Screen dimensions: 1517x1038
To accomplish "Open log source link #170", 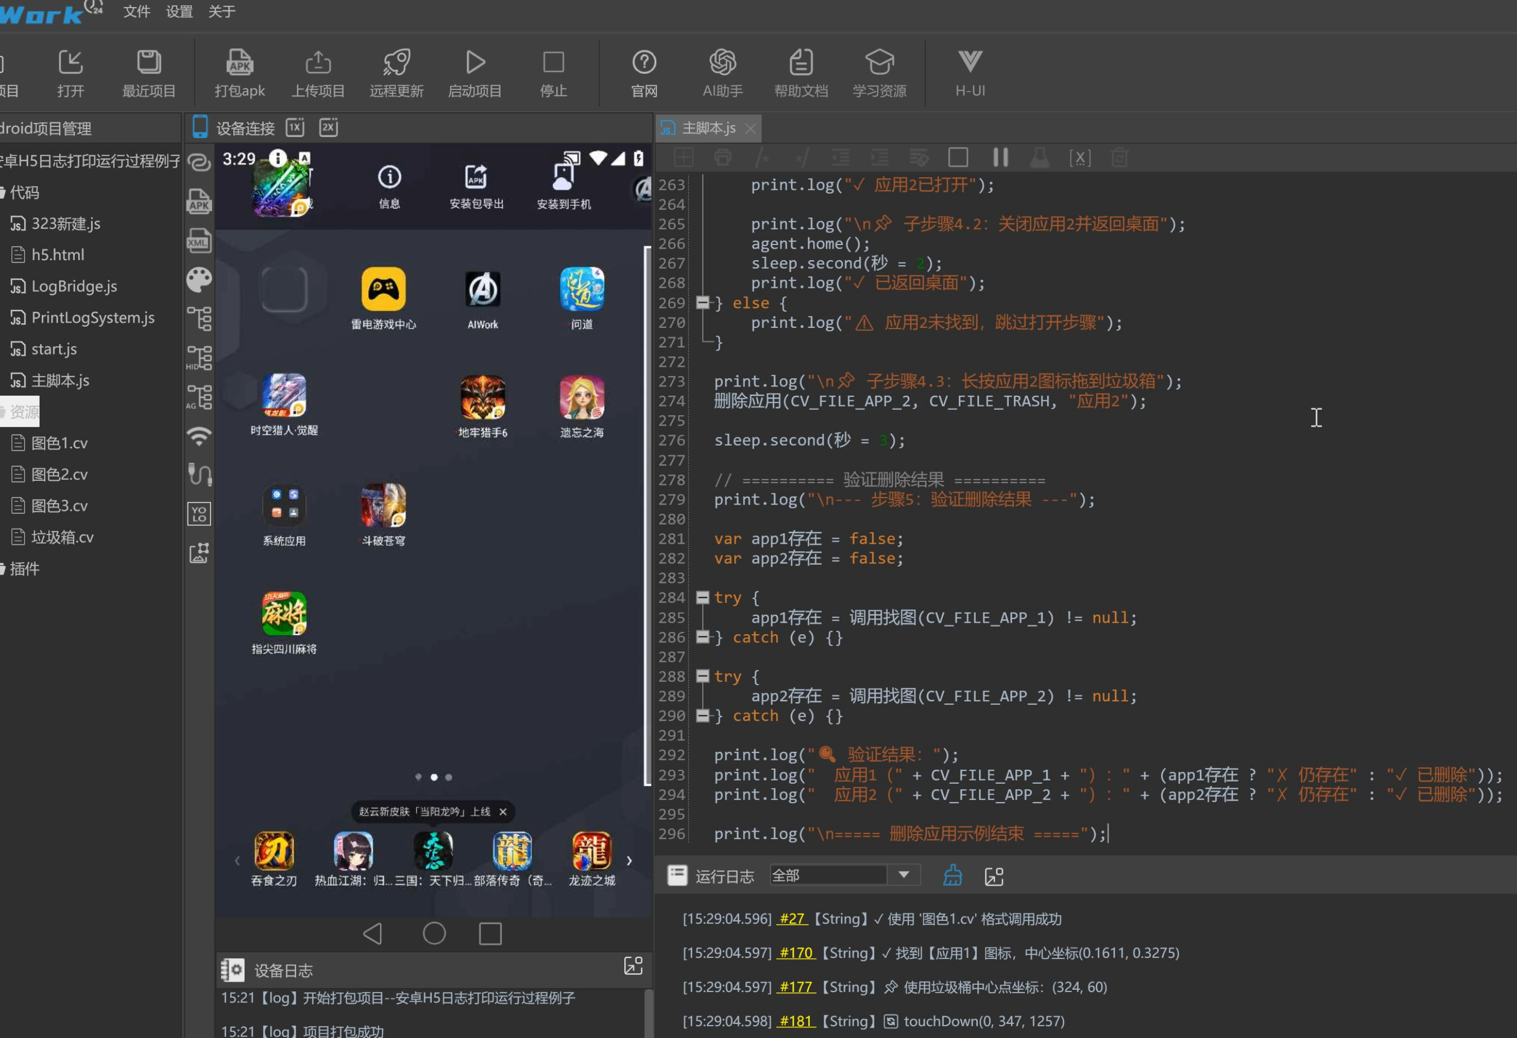I will point(796,952).
